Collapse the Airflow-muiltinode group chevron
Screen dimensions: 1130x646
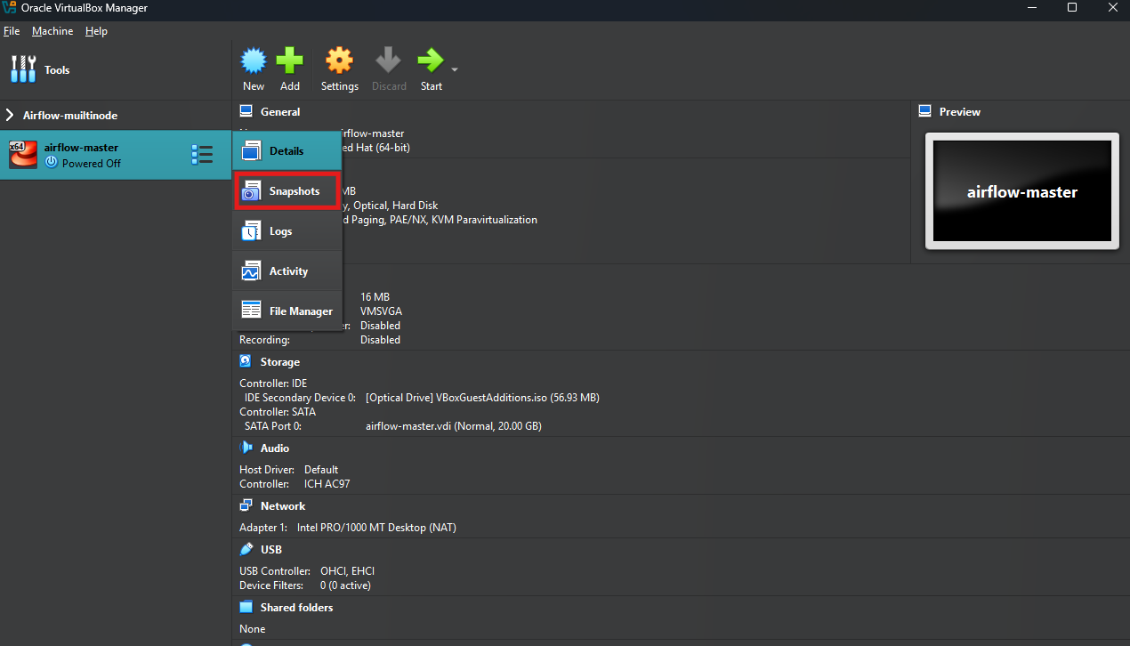pos(10,116)
